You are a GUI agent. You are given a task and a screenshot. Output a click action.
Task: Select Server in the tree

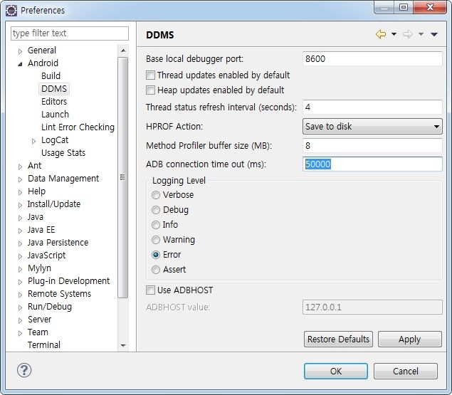(x=39, y=320)
